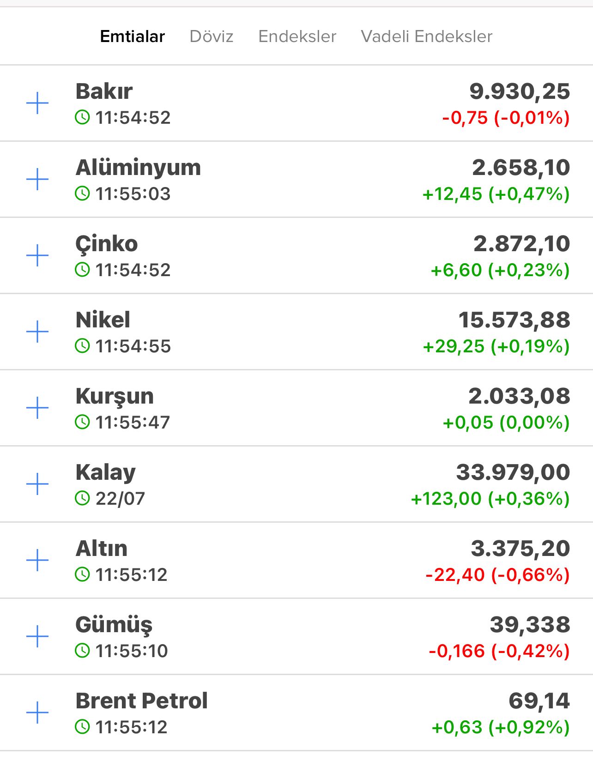The image size is (593, 773).
Task: View Altın price 3.375,20 details
Action: (520, 549)
